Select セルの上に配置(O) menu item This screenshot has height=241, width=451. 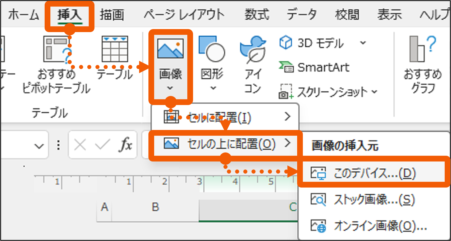click(x=225, y=144)
